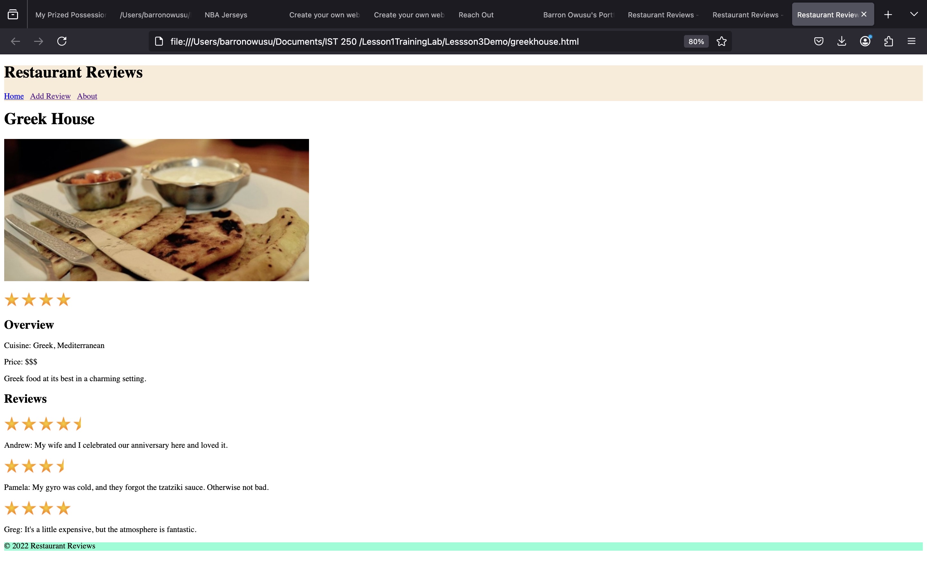
Task: Select the Reach Out tab
Action: click(x=476, y=14)
